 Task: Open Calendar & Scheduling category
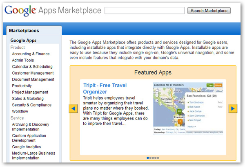point(32,67)
